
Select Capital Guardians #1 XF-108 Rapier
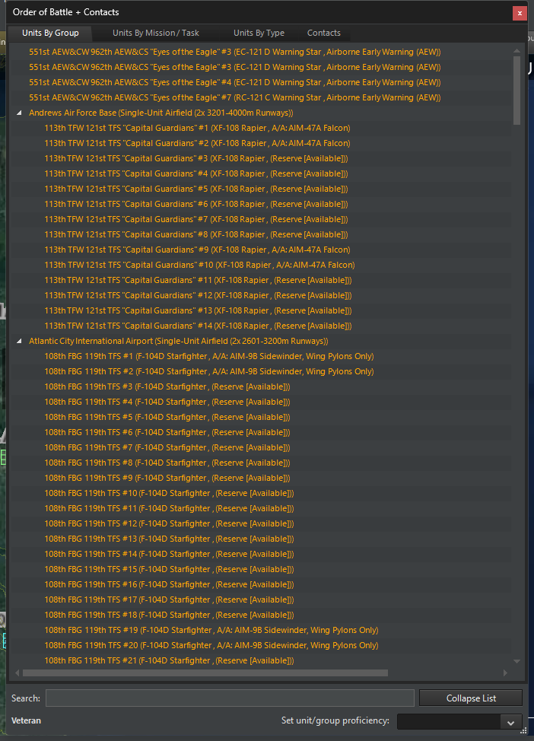point(197,128)
